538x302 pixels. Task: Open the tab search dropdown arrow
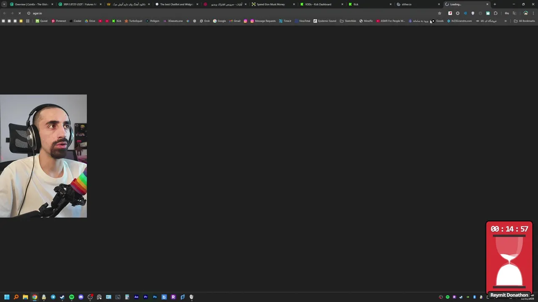point(4,4)
